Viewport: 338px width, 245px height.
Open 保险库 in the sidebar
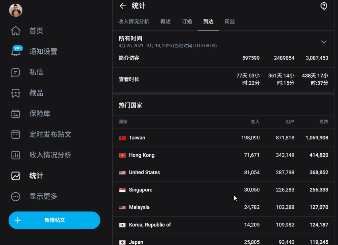click(40, 114)
